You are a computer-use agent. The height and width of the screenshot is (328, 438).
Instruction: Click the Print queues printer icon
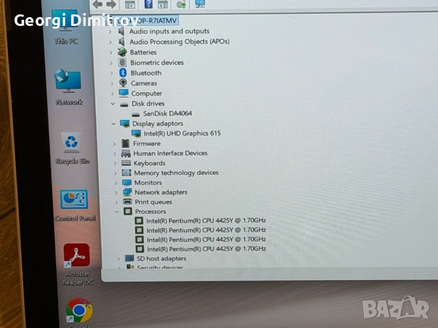pyautogui.click(x=127, y=202)
